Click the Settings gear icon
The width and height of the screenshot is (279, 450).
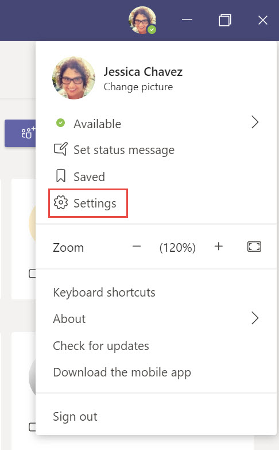61,203
